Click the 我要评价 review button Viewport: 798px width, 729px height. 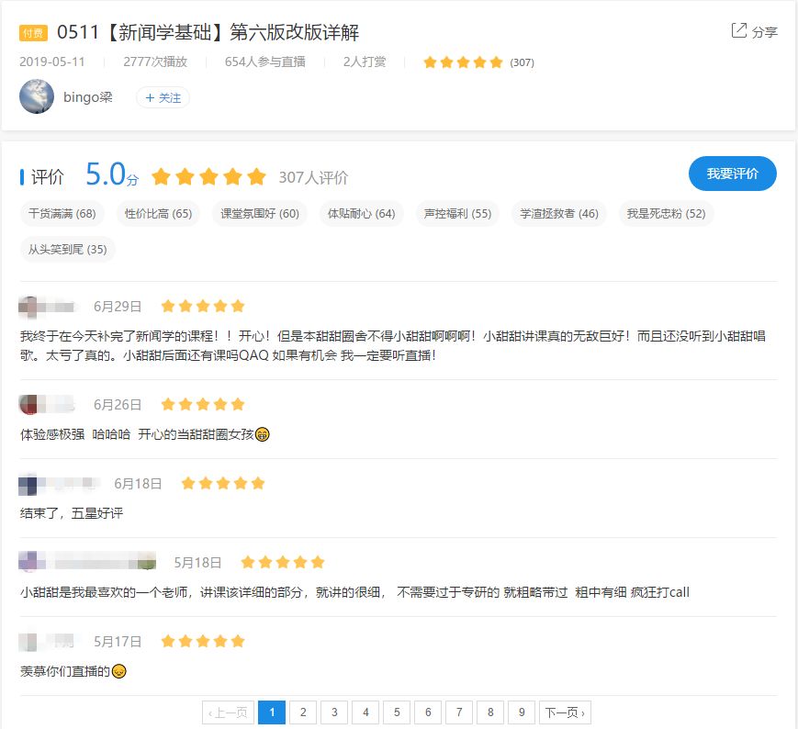tap(732, 174)
